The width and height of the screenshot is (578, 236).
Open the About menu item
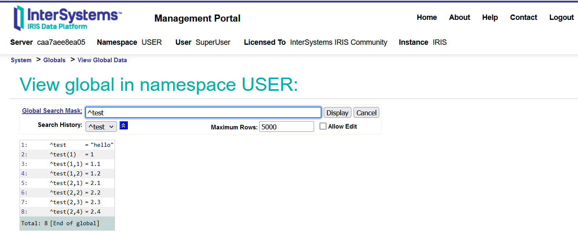point(459,17)
